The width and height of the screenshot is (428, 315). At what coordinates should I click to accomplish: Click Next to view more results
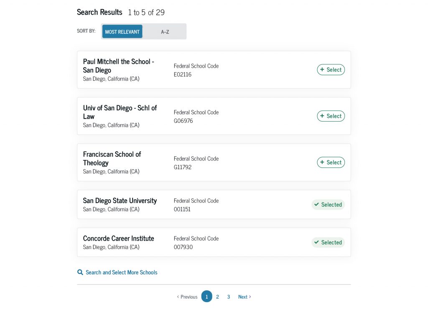click(x=244, y=297)
